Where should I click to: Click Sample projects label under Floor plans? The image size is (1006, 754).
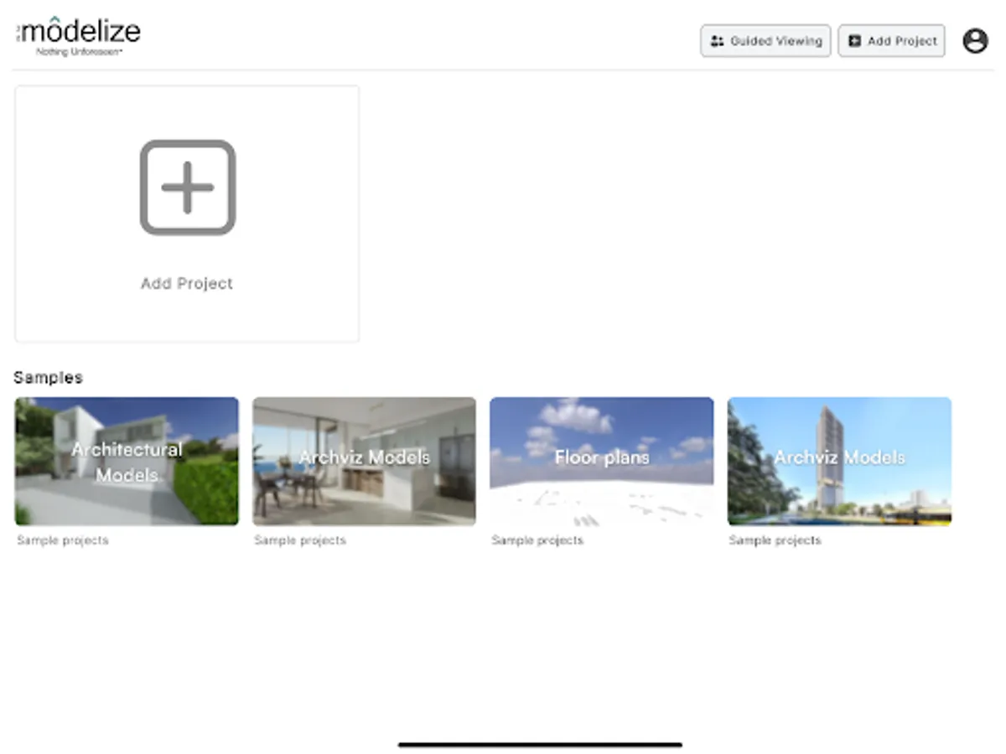pyautogui.click(x=537, y=540)
